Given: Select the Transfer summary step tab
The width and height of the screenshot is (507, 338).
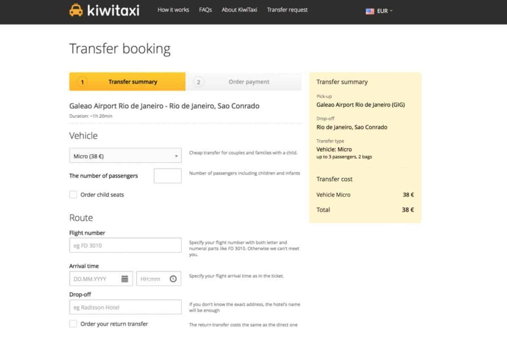Looking at the screenshot, I should click(x=132, y=82).
